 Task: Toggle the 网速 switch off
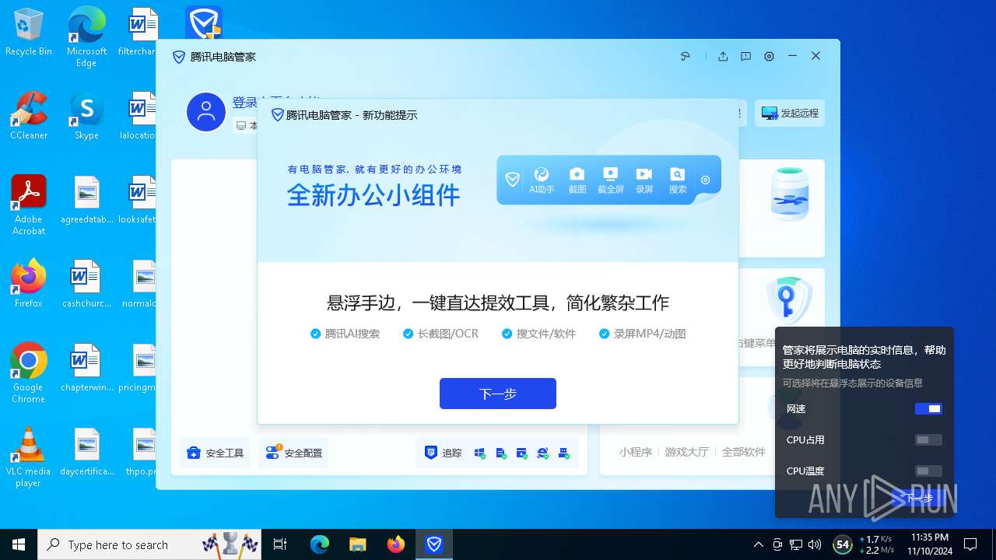point(928,409)
